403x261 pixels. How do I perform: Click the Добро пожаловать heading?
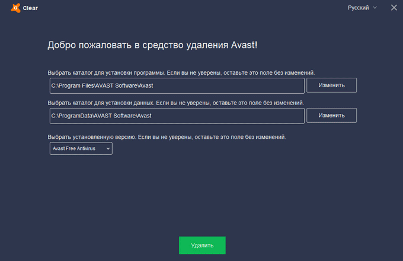pos(152,44)
